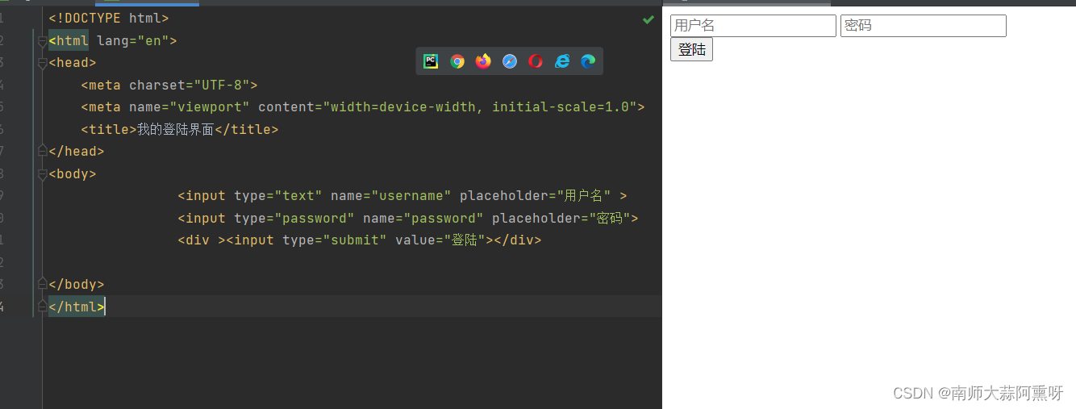Screen dimensions: 1076x409
Task: Click the 登陆 submit button in preview
Action: click(691, 49)
